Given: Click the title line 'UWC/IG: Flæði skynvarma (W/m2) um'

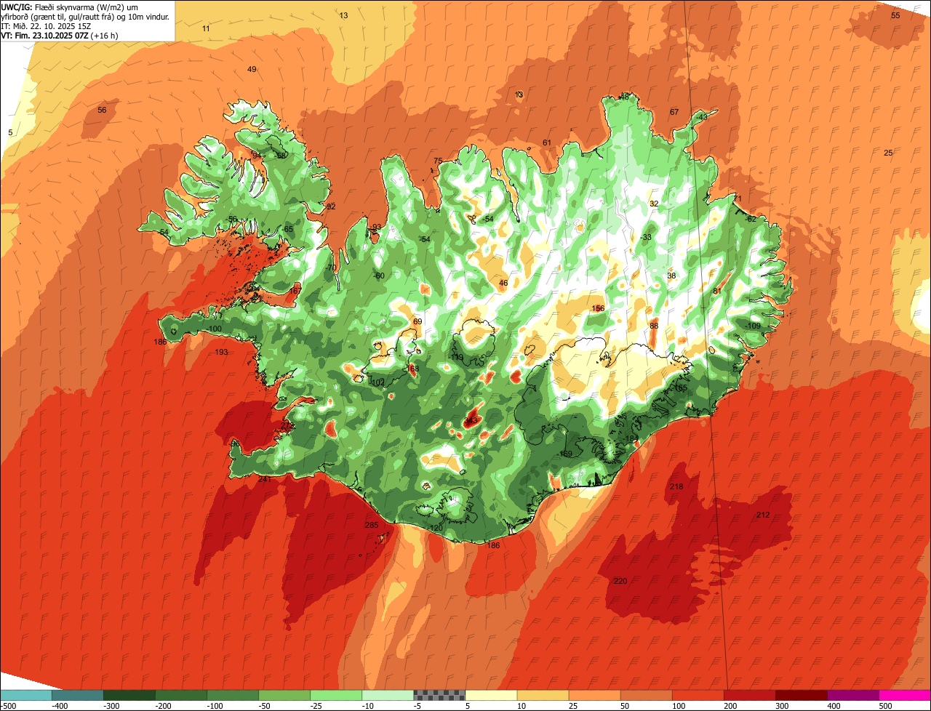Looking at the screenshot, I should click(70, 7).
